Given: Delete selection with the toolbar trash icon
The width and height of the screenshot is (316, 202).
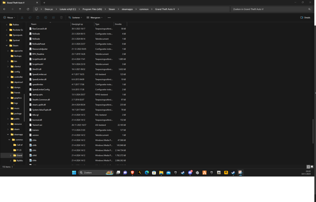Looking at the screenshot, I should pyautogui.click(x=61, y=17).
